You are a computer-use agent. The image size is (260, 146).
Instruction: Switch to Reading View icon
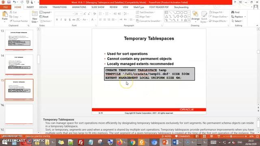coord(211,136)
